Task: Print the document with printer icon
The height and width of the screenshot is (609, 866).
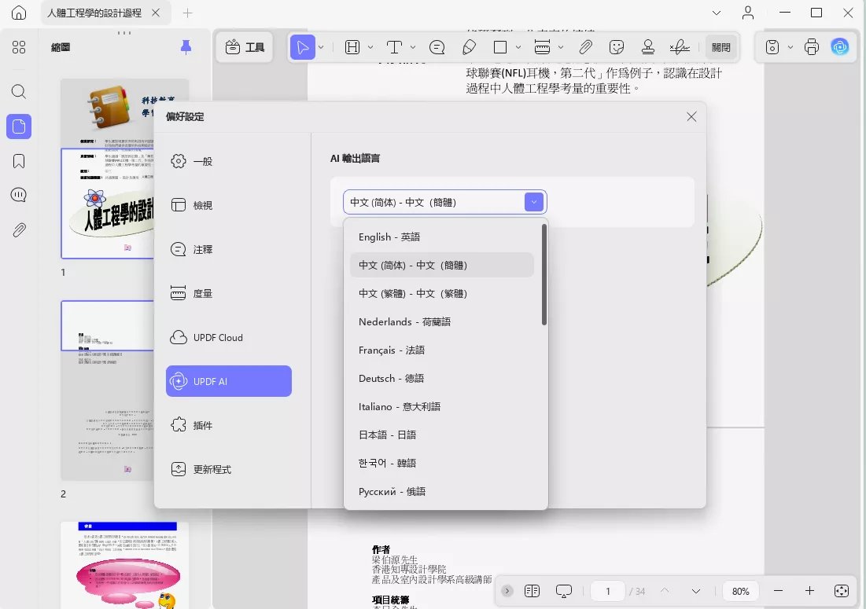Action: [x=811, y=47]
